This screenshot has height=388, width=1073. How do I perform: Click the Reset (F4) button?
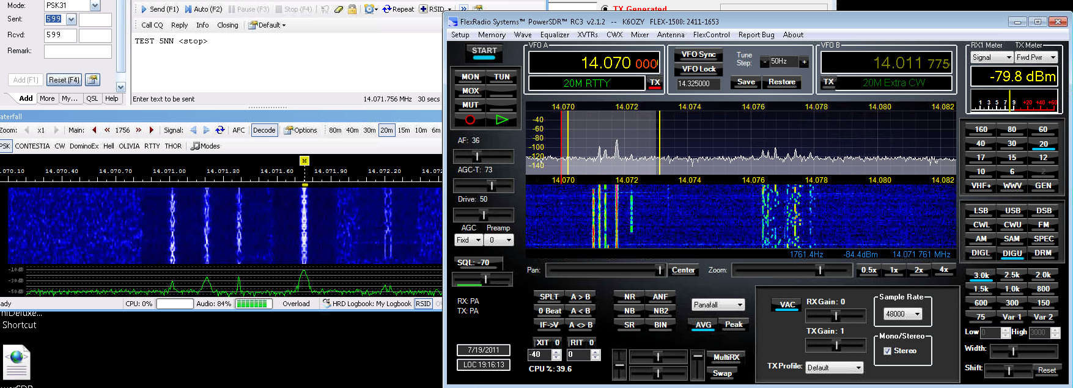pos(64,80)
